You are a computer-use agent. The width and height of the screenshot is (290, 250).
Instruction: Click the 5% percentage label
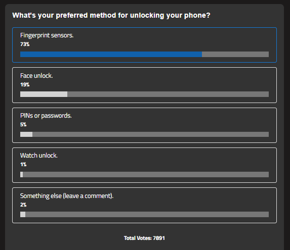[23, 125]
